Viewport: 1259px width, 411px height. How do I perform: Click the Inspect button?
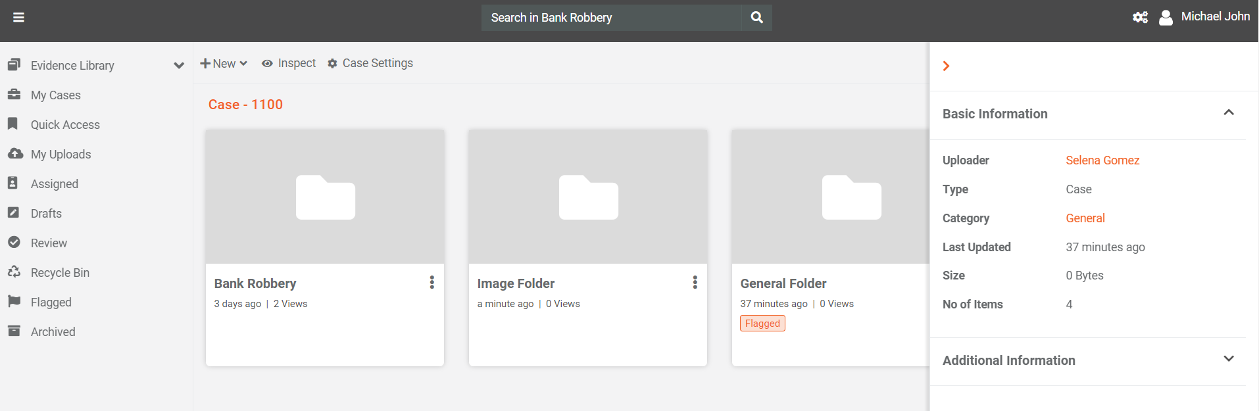289,63
